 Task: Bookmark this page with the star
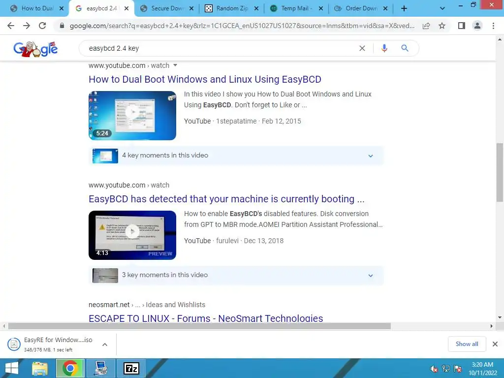[442, 26]
